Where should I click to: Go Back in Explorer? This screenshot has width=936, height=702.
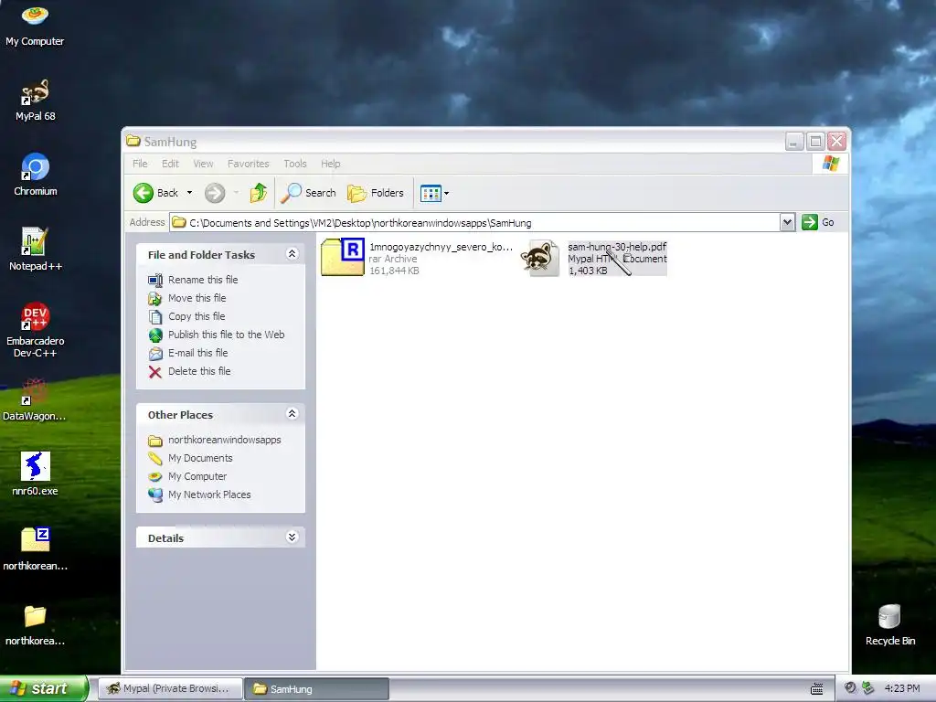point(155,193)
